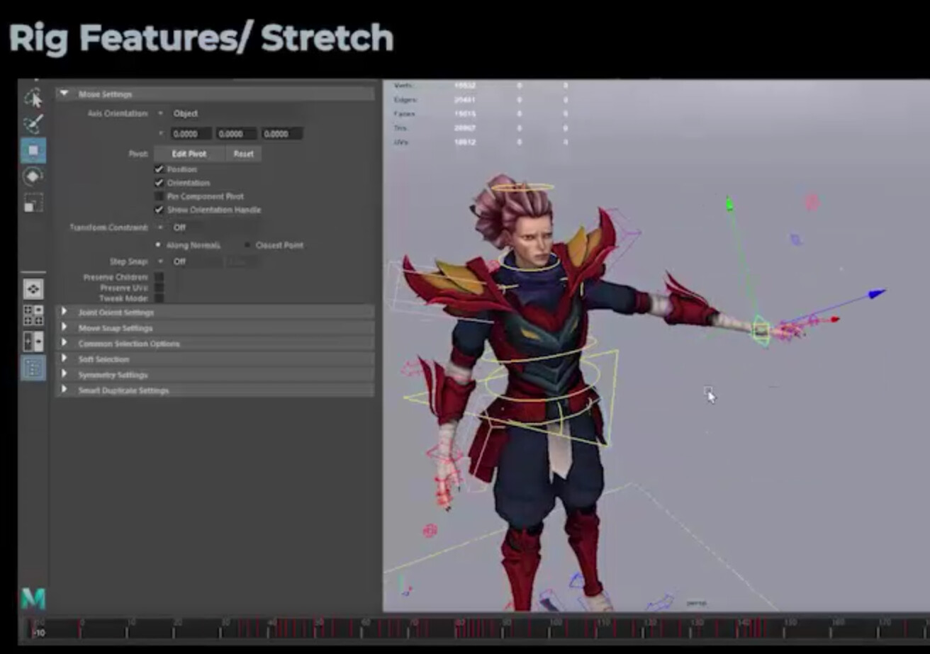Screen dimensions: 930x654
Task: Click the soft selection icon below the divider
Action: (32, 289)
